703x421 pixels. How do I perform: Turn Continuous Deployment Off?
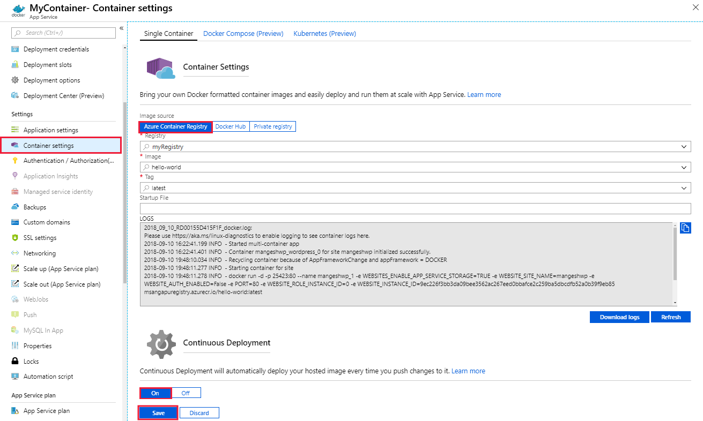186,393
